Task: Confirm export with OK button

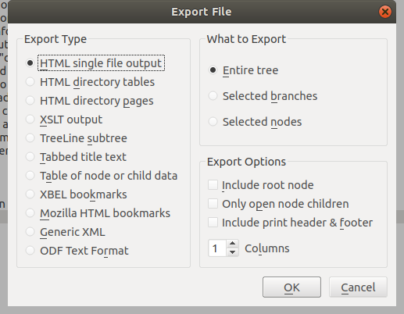Action: tap(291, 287)
